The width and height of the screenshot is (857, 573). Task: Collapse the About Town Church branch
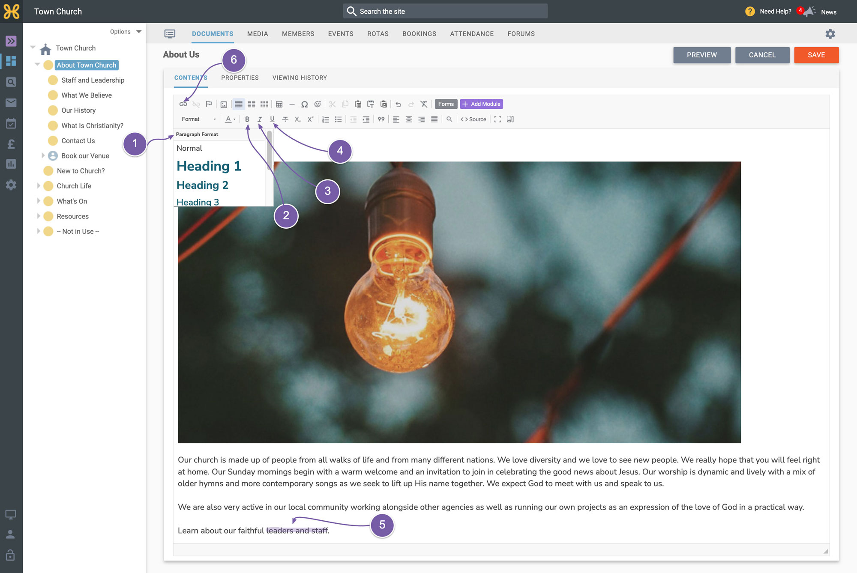click(37, 65)
